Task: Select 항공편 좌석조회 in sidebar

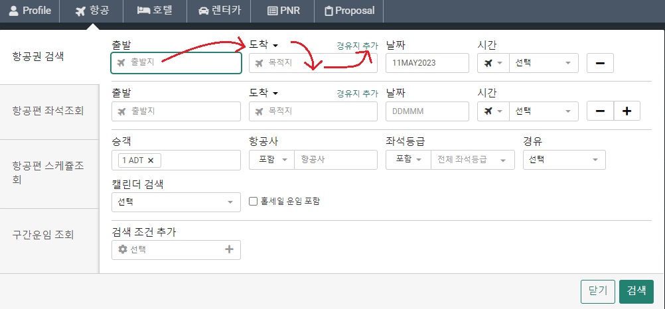Action: pos(48,111)
